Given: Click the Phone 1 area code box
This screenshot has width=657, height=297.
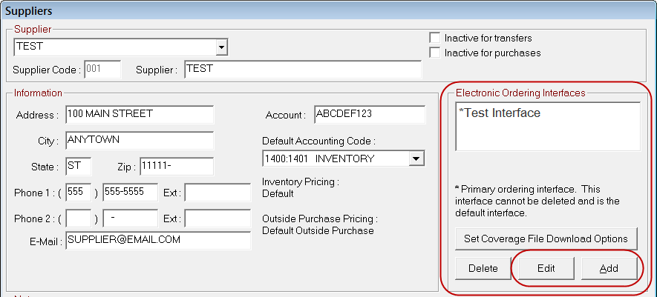Looking at the screenshot, I should pyautogui.click(x=79, y=193).
